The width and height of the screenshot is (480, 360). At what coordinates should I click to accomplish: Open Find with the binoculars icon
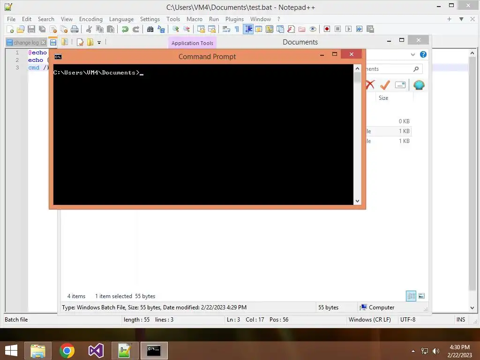coord(150,29)
